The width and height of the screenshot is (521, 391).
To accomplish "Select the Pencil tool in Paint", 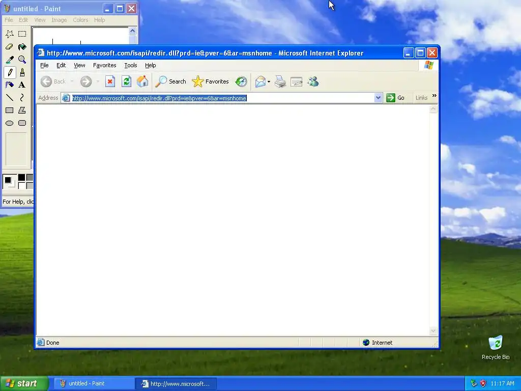I will [x=9, y=72].
